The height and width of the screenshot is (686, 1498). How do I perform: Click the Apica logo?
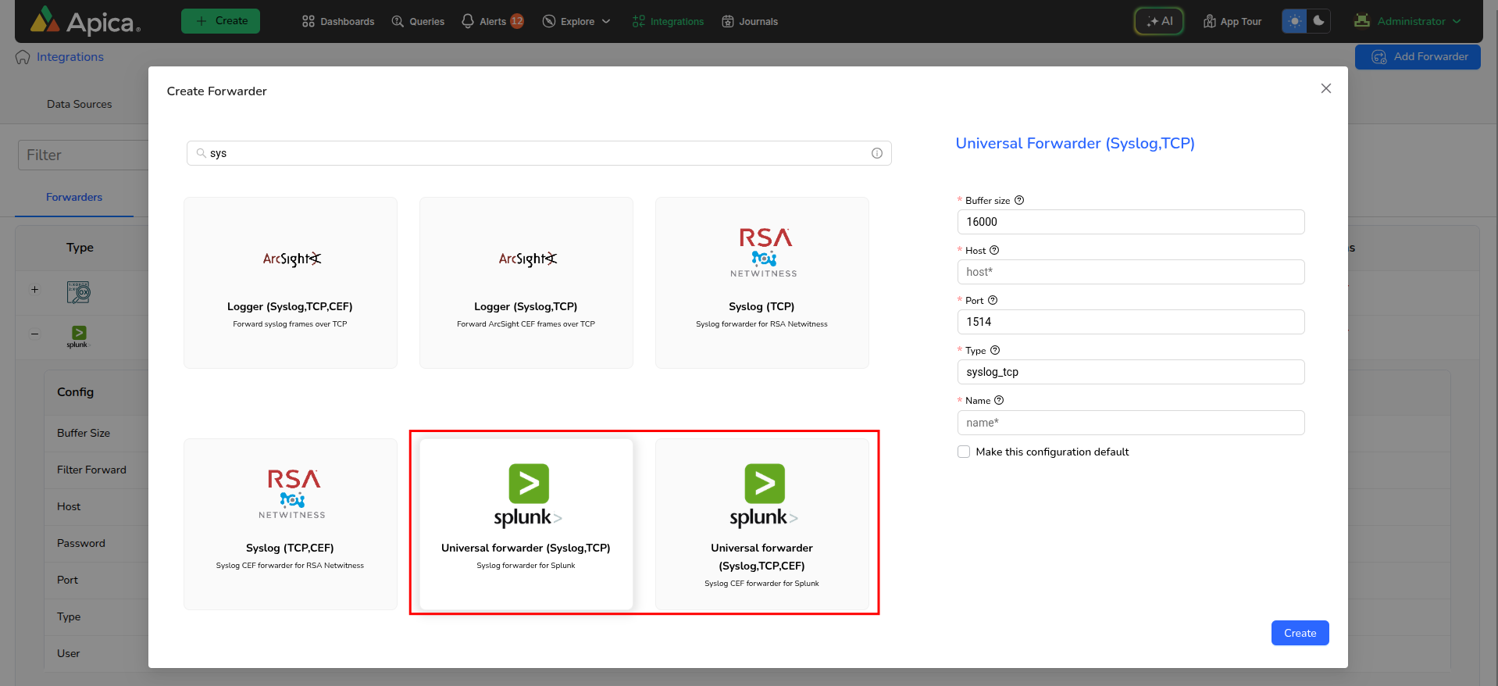click(85, 21)
